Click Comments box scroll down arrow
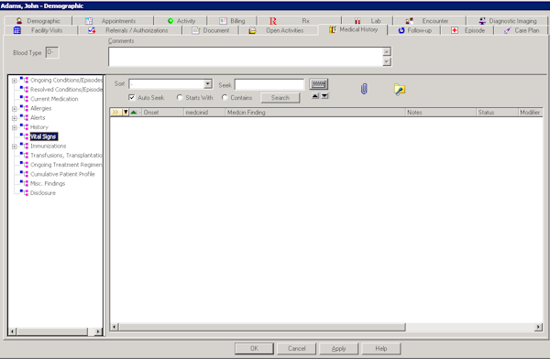550x359 pixels. (x=387, y=61)
